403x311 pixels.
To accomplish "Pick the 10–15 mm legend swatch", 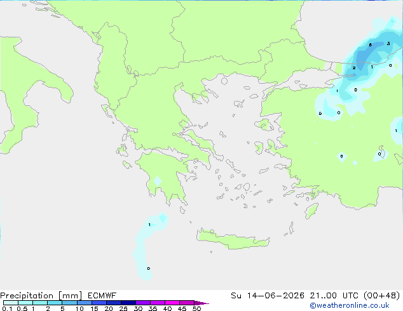I will [84, 303].
